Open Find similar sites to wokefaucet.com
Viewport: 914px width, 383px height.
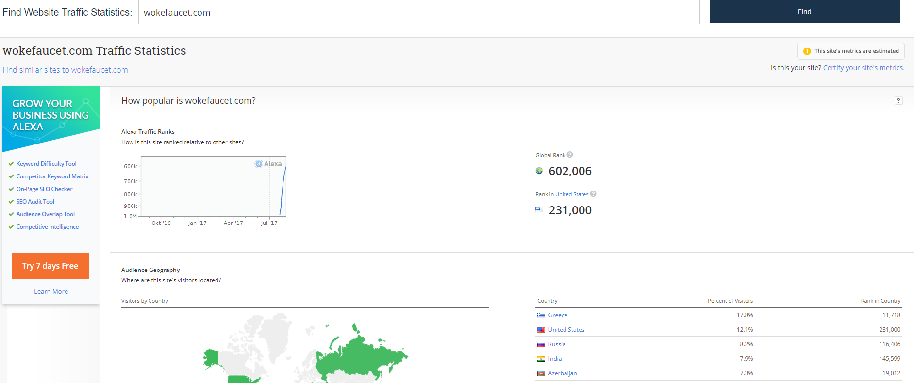point(66,70)
